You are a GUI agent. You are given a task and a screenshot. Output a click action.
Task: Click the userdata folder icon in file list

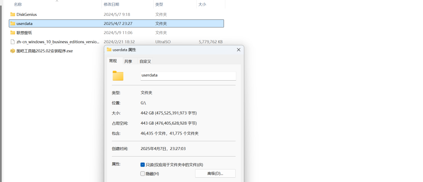tap(13, 23)
